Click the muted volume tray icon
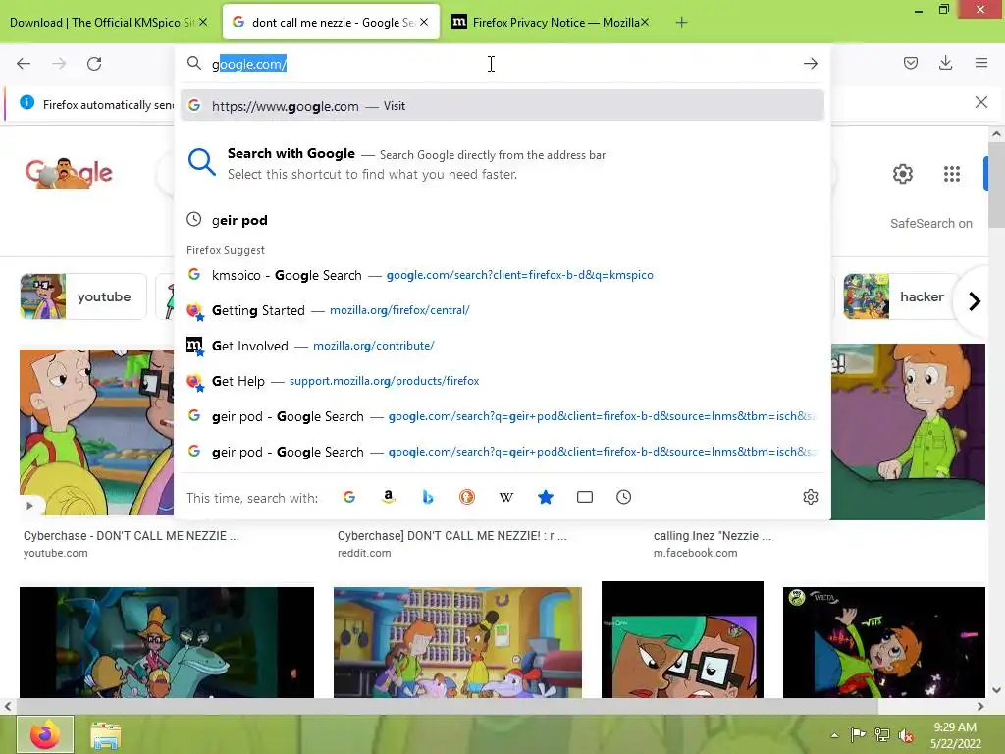Screen dimensions: 1005x754 [x=906, y=735]
